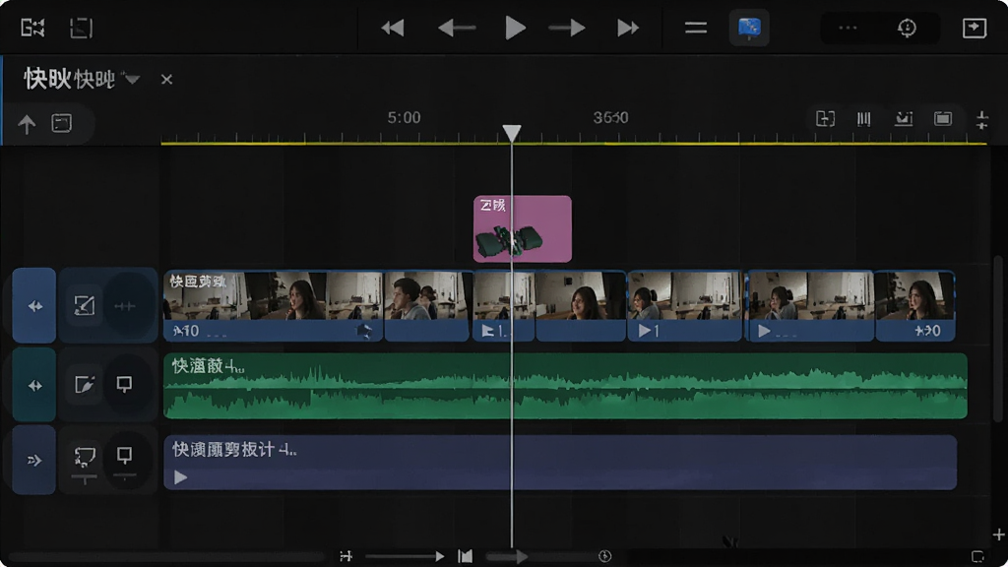Click the filmstrip frame icon right of the ruler
This screenshot has height=567, width=1008.
click(943, 118)
